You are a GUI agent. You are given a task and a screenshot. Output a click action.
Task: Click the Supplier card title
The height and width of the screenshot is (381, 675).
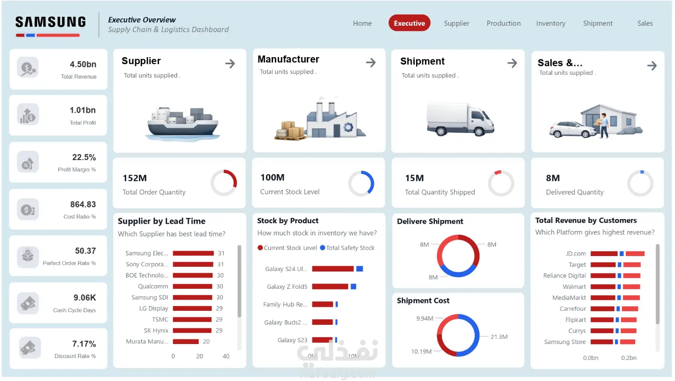click(x=141, y=61)
